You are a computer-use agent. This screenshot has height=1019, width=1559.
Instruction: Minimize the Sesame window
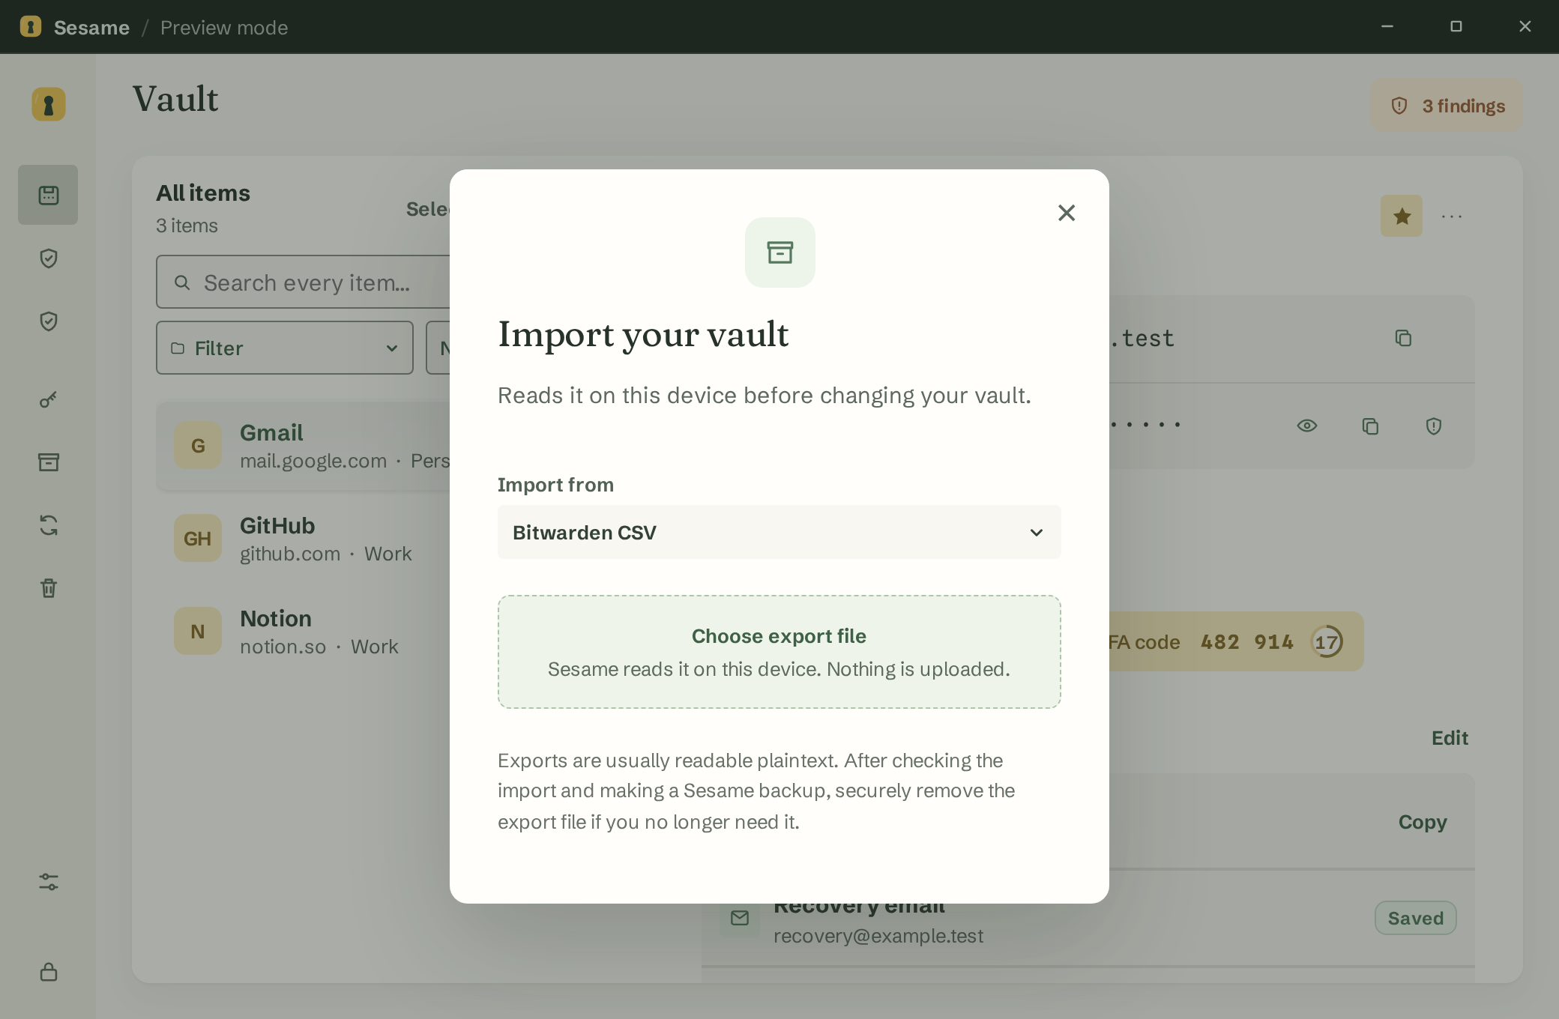pos(1387,27)
